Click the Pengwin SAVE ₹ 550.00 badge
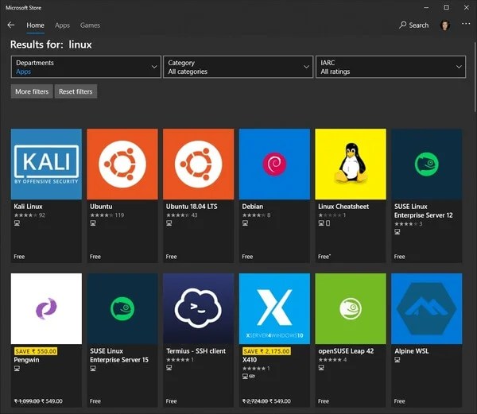 click(36, 351)
